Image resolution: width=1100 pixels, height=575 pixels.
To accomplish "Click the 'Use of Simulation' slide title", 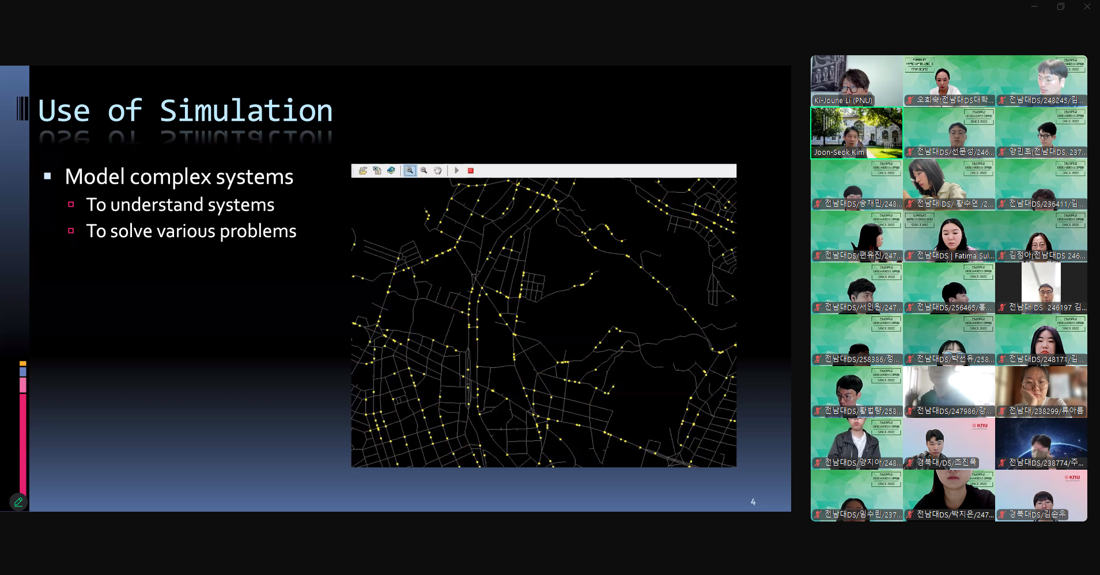I will (x=186, y=111).
